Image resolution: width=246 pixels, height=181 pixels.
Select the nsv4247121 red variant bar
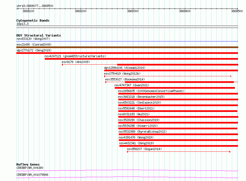(x=141, y=59)
